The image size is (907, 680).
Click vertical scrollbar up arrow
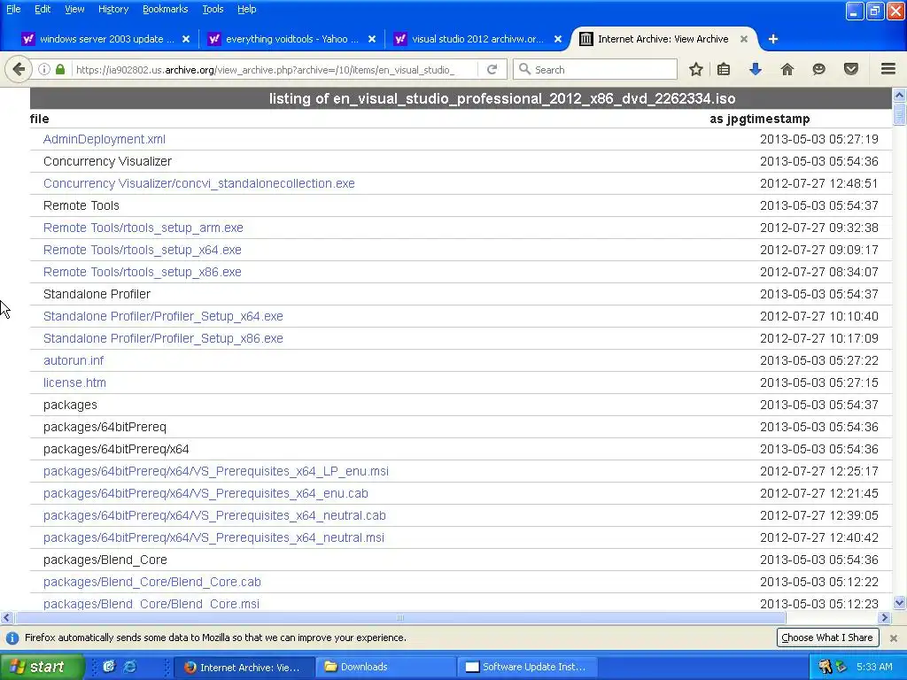899,95
